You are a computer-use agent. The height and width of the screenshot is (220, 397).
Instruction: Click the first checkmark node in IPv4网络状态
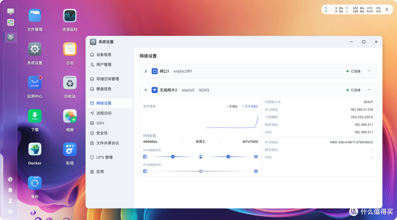click(173, 157)
